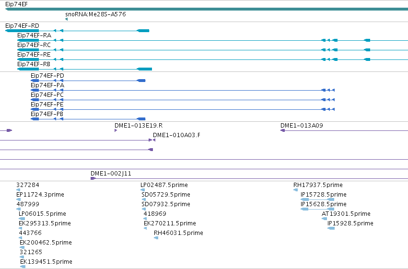Select the DME1-013E19.R label
The height and width of the screenshot is (269, 408).
tap(139, 126)
